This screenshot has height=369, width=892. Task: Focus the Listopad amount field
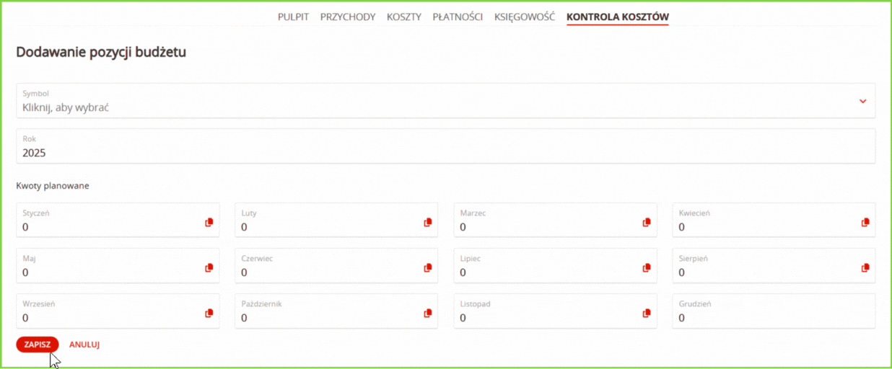point(555,311)
